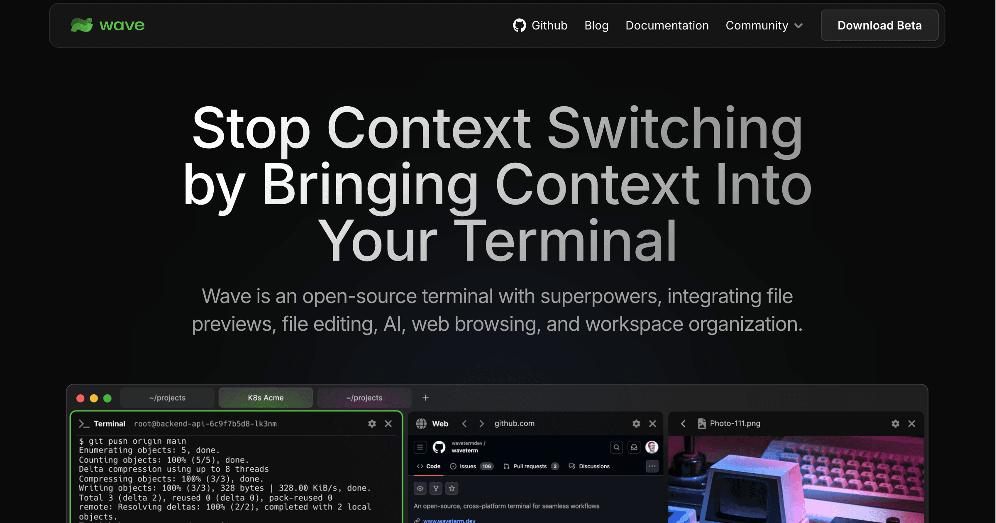Click the fork icon on the waveterm repo
The height and width of the screenshot is (523, 996).
click(x=435, y=489)
